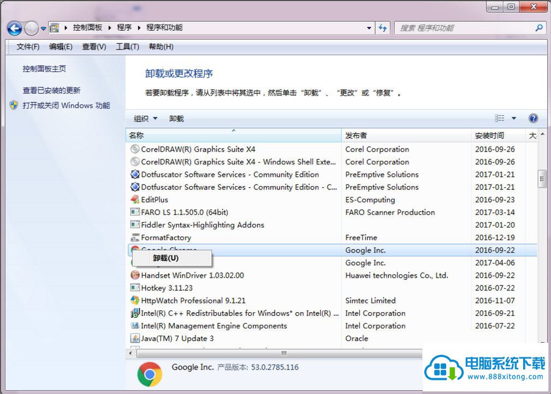Click the horizontal scrollbar left arrow

[131, 353]
